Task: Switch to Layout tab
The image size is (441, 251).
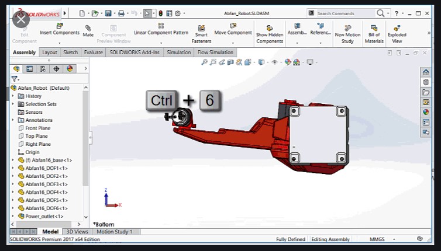Action: tap(50, 53)
